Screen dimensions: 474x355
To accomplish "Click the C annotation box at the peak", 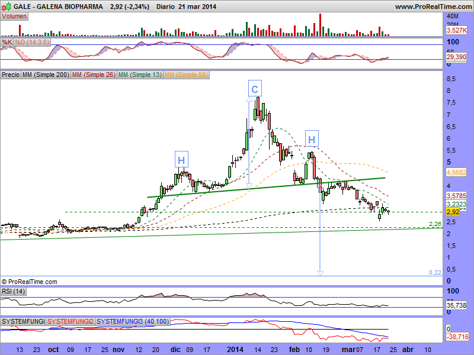I will coord(255,88).
